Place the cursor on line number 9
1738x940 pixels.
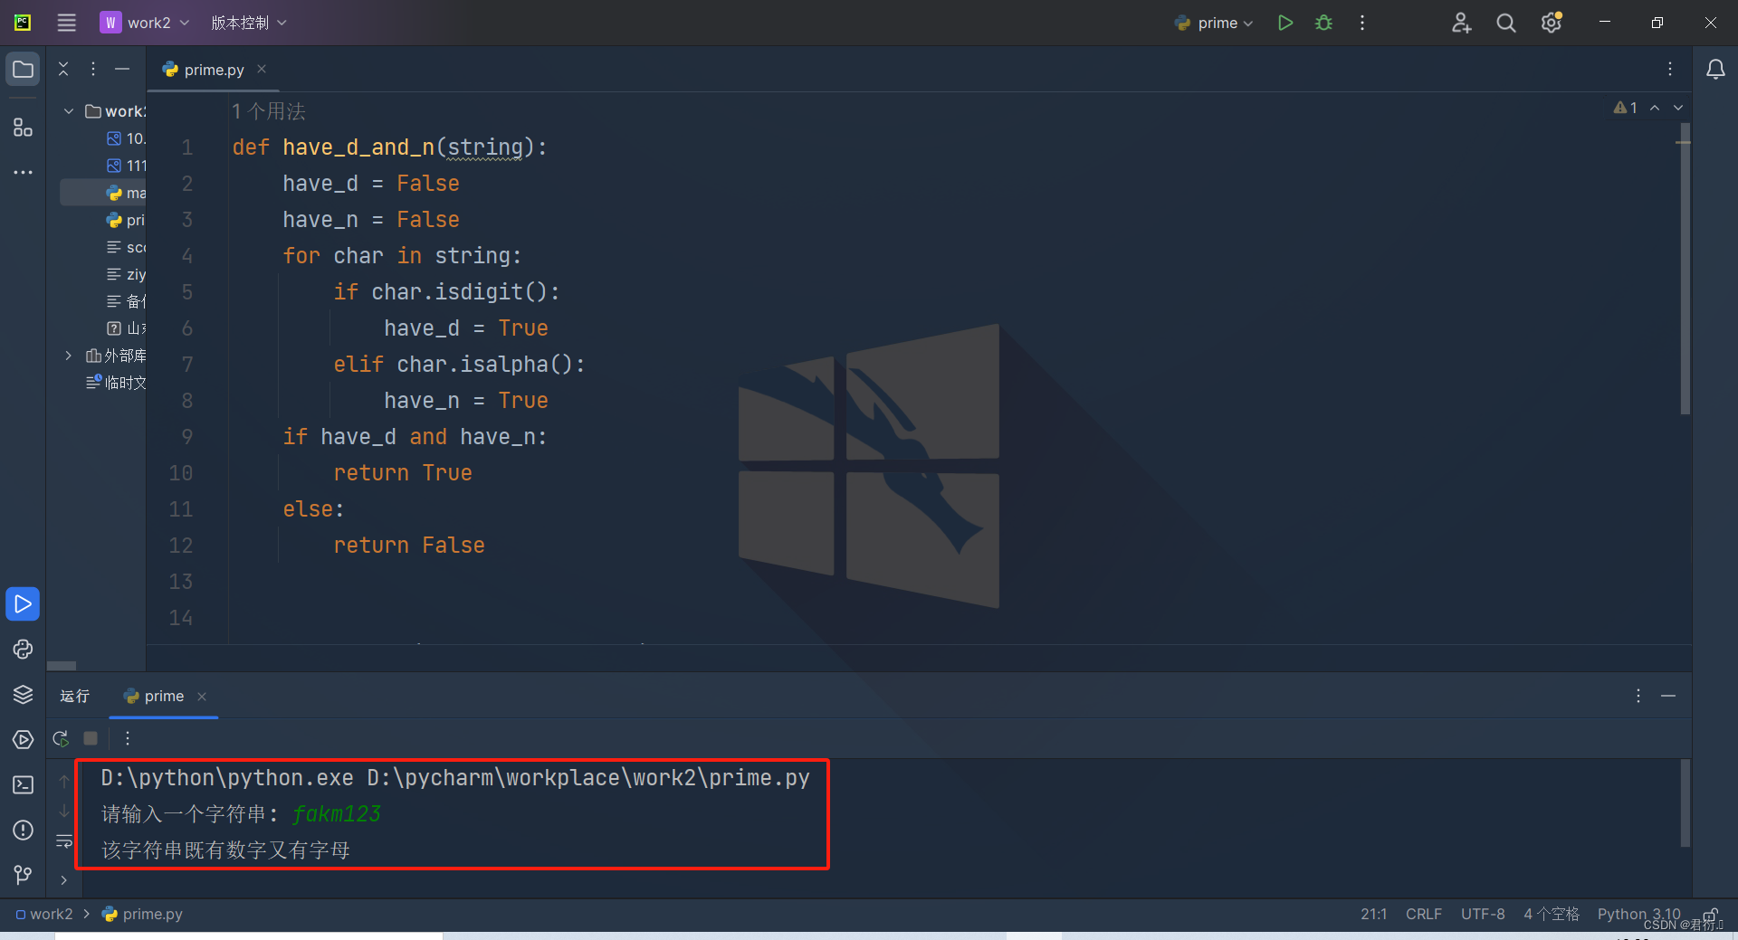click(x=186, y=437)
